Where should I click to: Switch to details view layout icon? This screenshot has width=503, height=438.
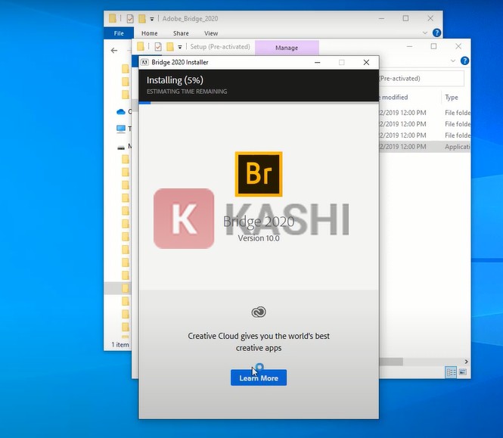pos(451,372)
